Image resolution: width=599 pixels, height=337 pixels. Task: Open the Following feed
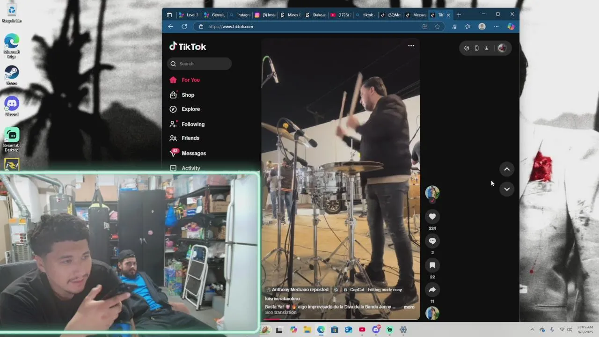click(187, 125)
